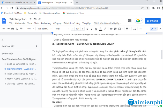163x108 pixels.
Task: Click the Chia Sẻ share button
Action: point(153,21)
